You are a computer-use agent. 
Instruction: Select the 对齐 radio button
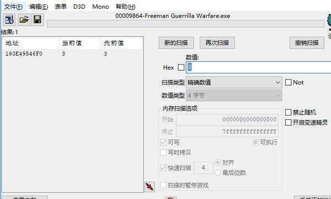click(218, 163)
